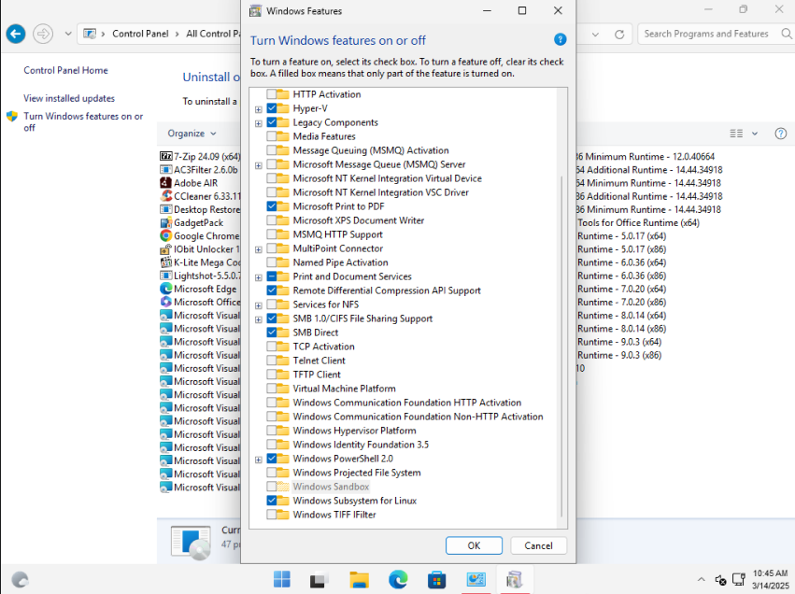Viewport: 795px width, 594px height.
Task: Expand Print and Document Services
Action: (259, 277)
